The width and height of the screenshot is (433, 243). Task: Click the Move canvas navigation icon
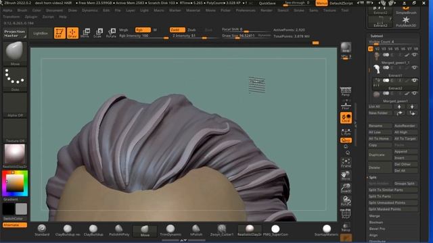[346, 175]
